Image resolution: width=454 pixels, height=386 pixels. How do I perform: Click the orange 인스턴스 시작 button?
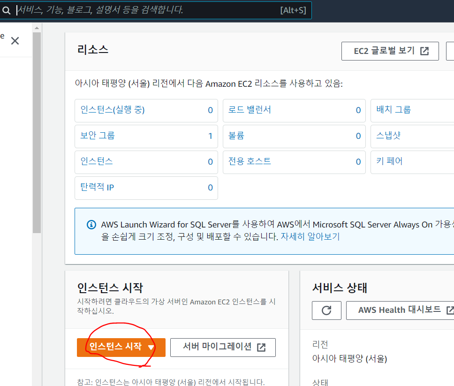click(x=121, y=347)
